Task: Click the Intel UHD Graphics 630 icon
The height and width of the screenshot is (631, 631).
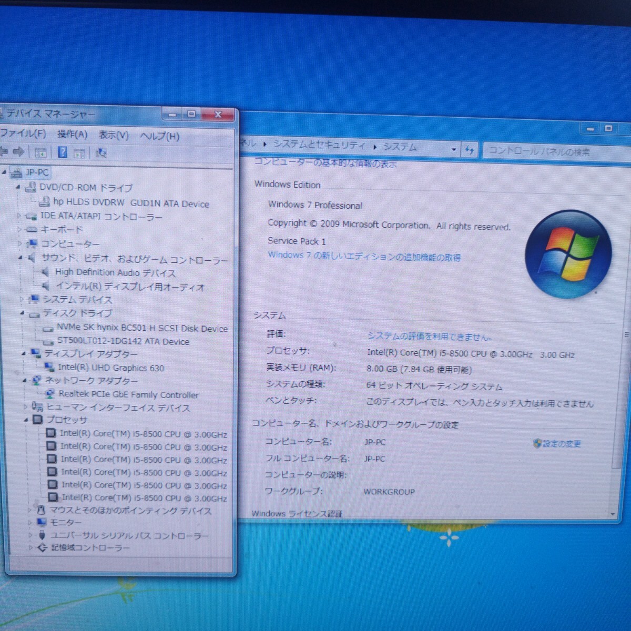Action: 49,367
